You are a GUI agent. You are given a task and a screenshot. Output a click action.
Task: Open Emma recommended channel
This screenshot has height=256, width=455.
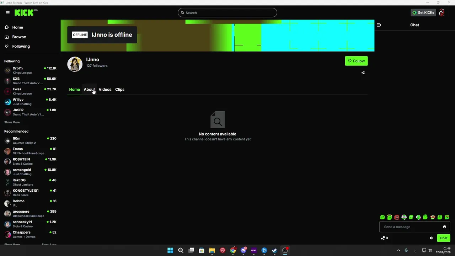coord(30,151)
